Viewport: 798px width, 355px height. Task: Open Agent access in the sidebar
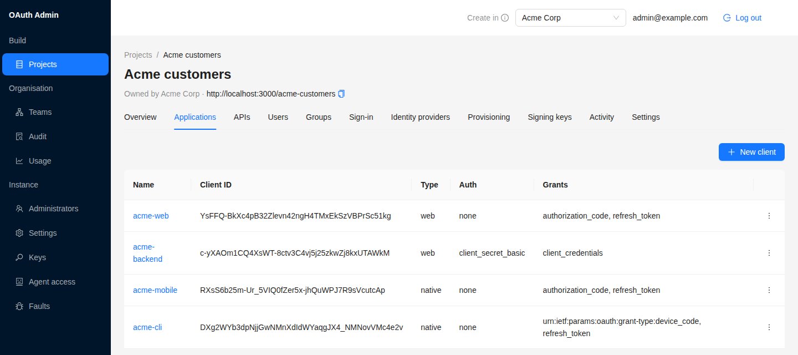[x=55, y=282]
